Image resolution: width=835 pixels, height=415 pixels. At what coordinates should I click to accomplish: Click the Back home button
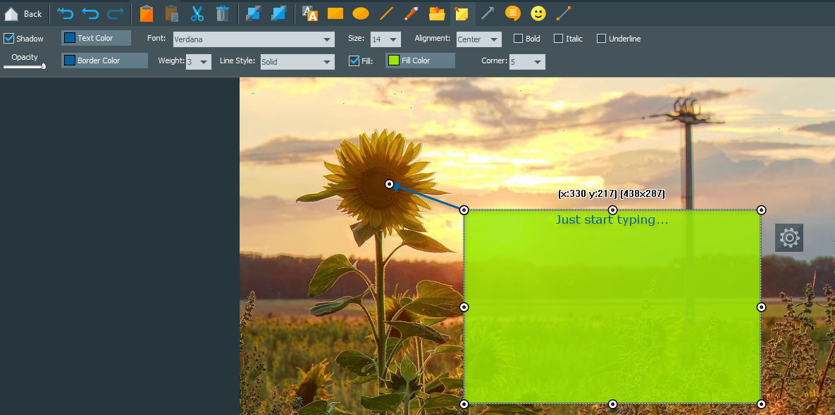pos(23,13)
